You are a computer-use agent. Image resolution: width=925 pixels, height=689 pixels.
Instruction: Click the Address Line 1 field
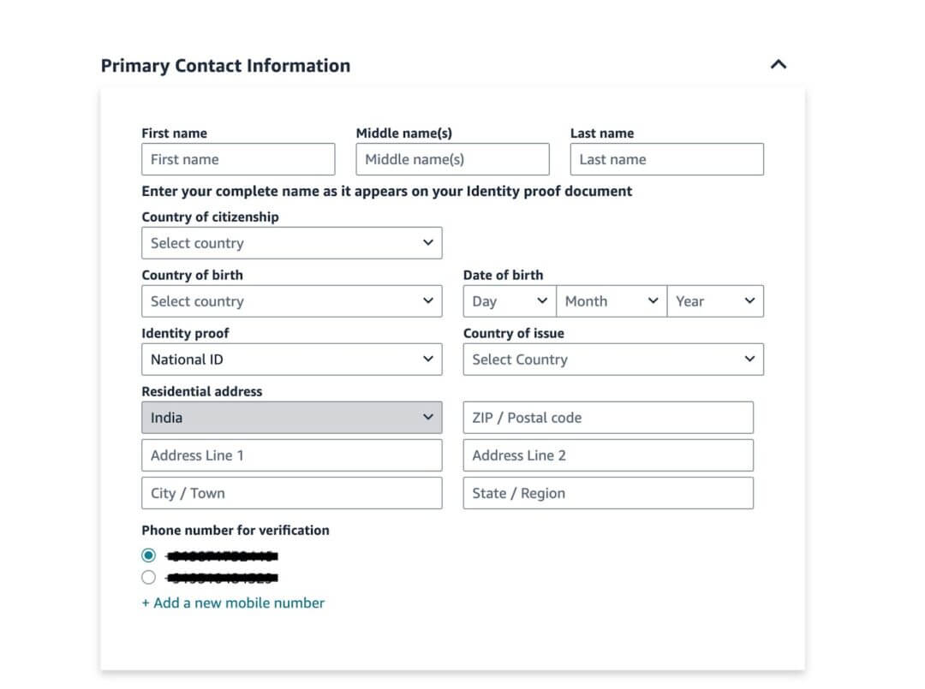click(x=291, y=454)
